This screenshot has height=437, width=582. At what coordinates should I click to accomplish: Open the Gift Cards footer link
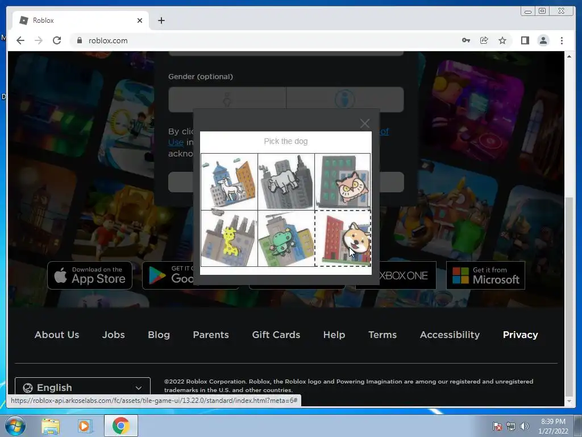pos(276,335)
